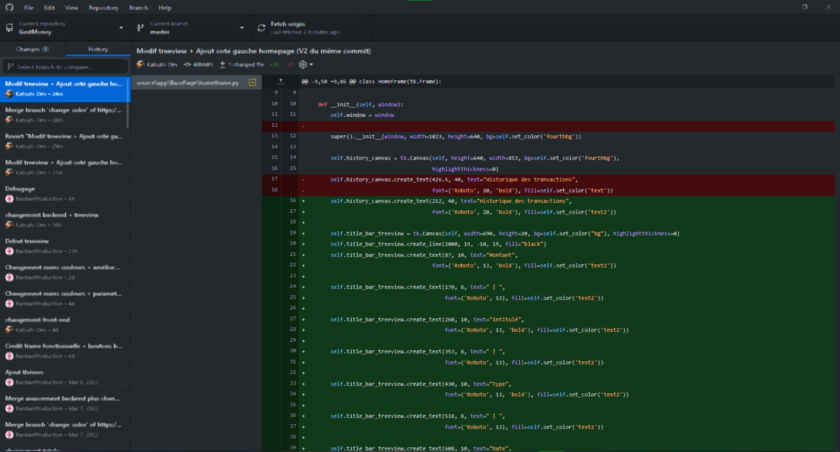This screenshot has height=452, width=840.
Task: Select the 'Credit frame fonctionnelle' commit
Action: (x=65, y=351)
